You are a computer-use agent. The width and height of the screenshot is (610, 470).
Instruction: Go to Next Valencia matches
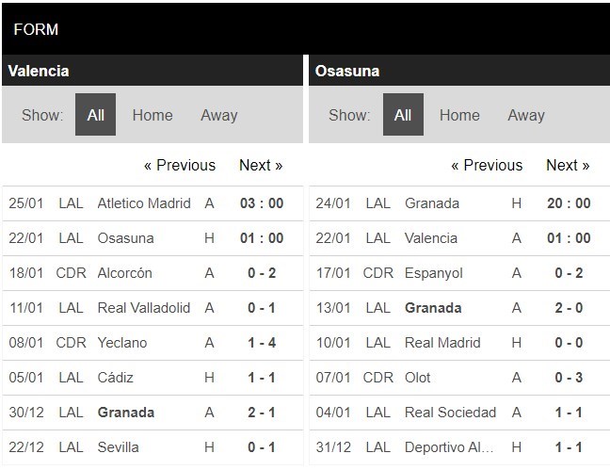pos(261,165)
